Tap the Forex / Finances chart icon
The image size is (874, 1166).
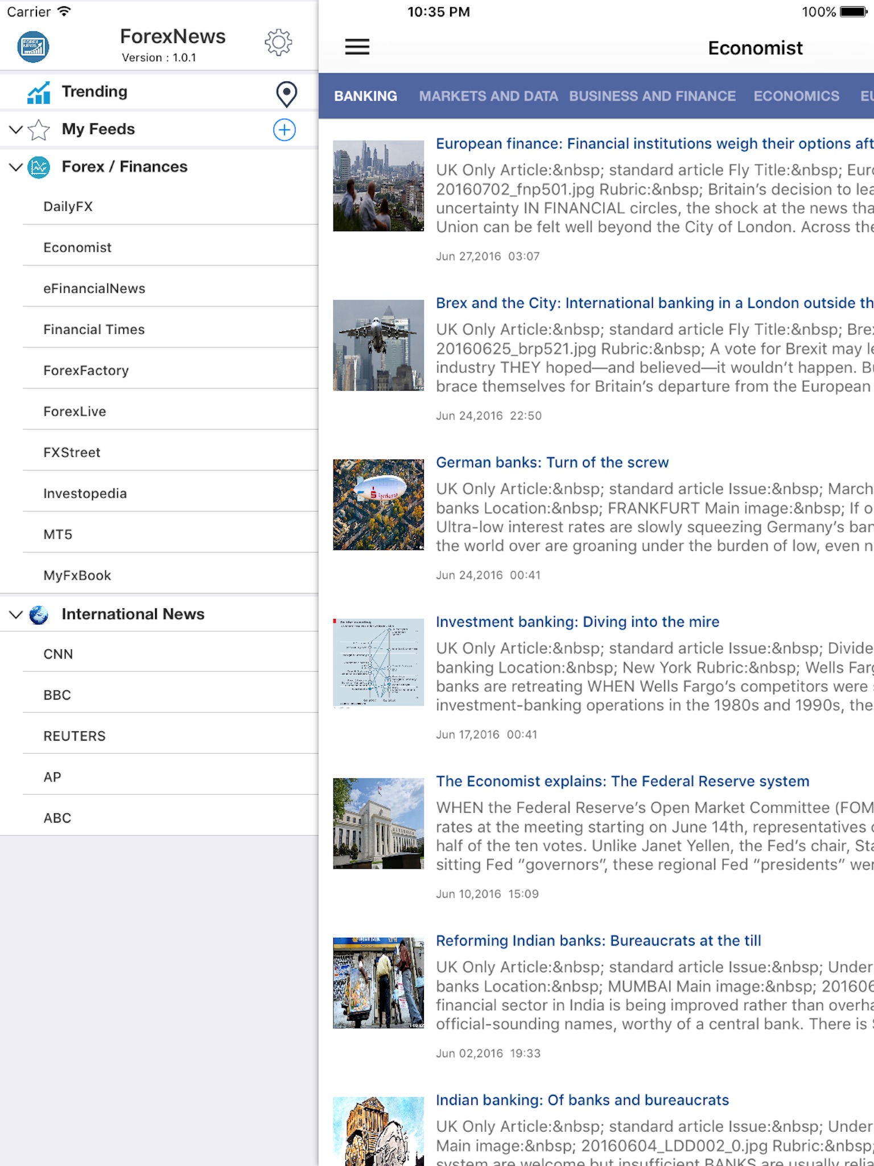click(39, 167)
